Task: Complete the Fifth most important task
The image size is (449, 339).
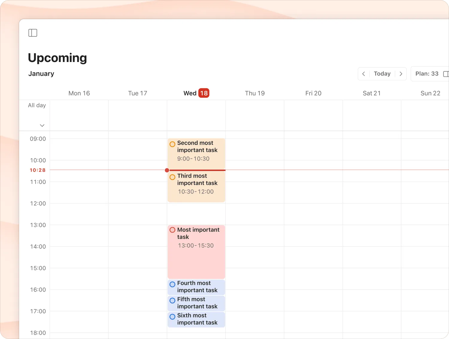Action: pos(172,300)
